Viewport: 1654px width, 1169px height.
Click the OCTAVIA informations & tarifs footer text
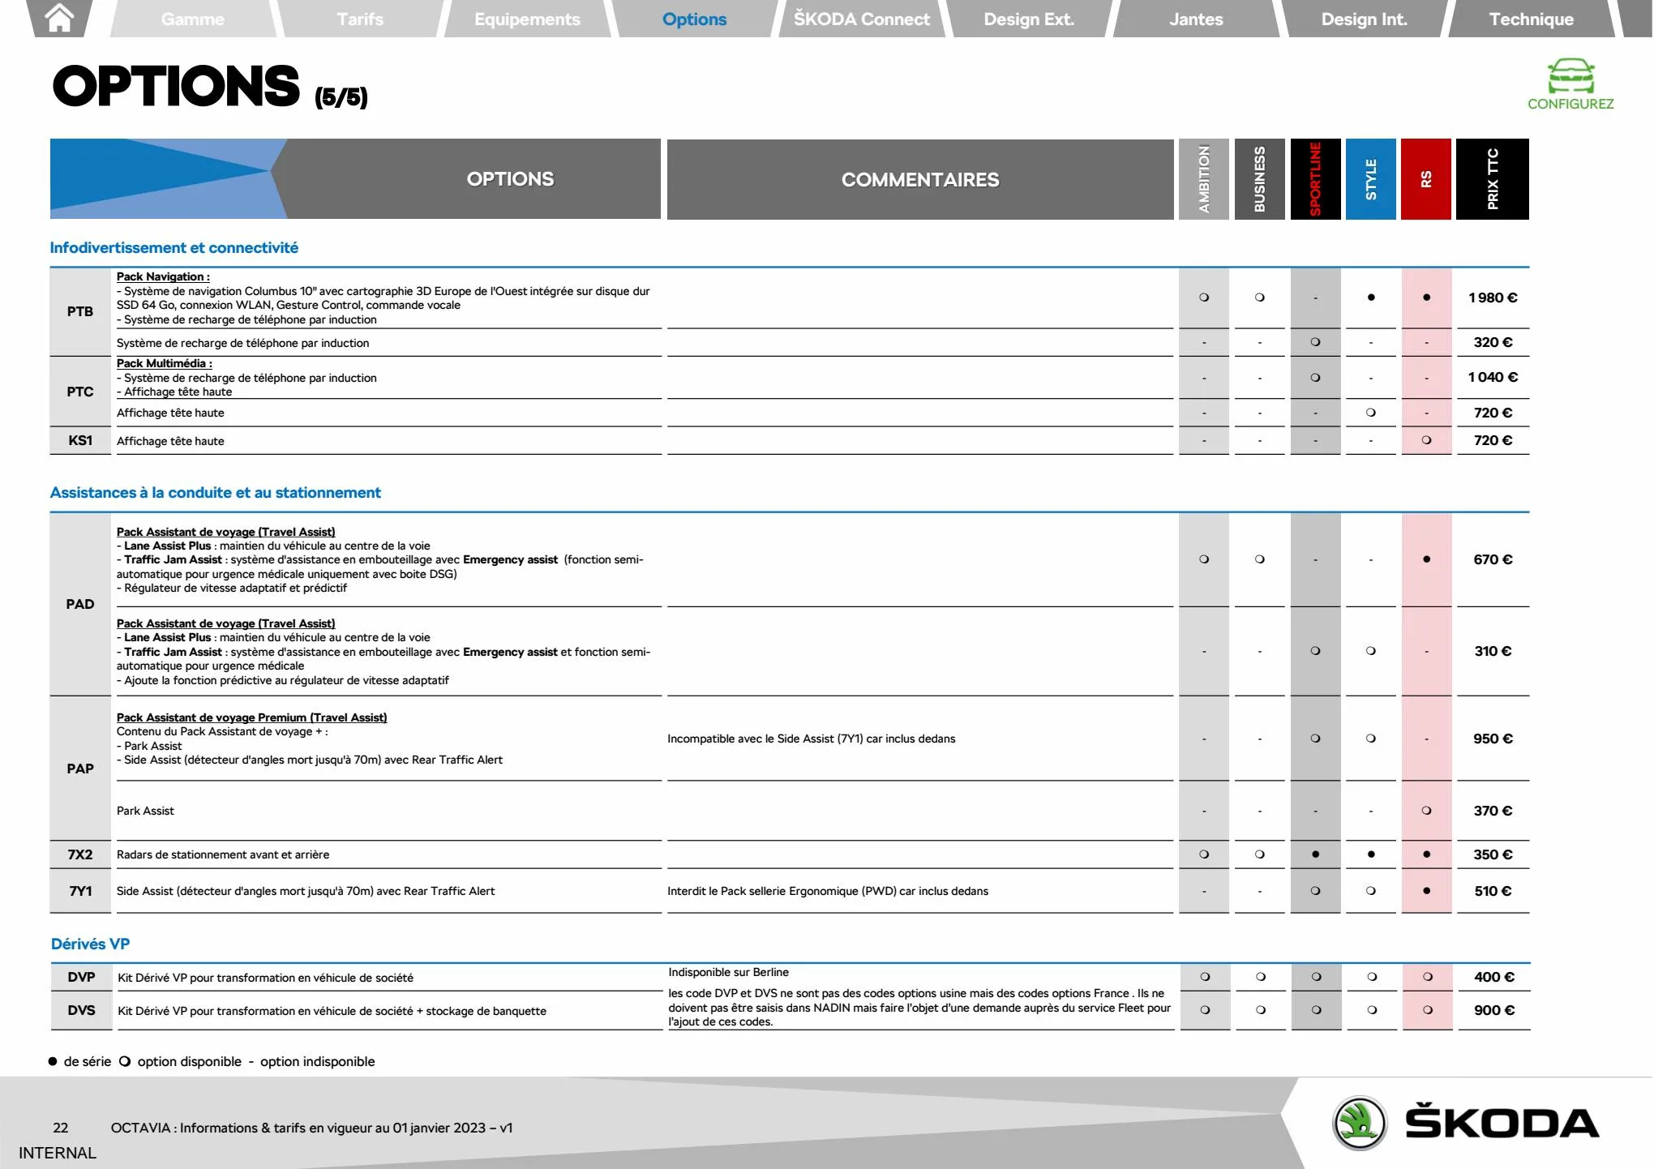pyautogui.click(x=312, y=1128)
